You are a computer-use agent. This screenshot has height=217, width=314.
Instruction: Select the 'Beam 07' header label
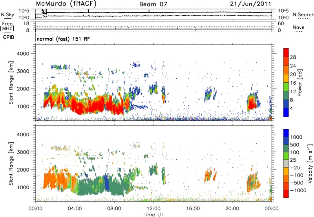pyautogui.click(x=153, y=4)
